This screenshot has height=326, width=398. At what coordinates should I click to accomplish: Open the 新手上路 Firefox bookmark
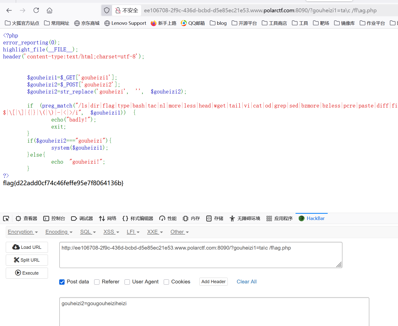coord(163,23)
